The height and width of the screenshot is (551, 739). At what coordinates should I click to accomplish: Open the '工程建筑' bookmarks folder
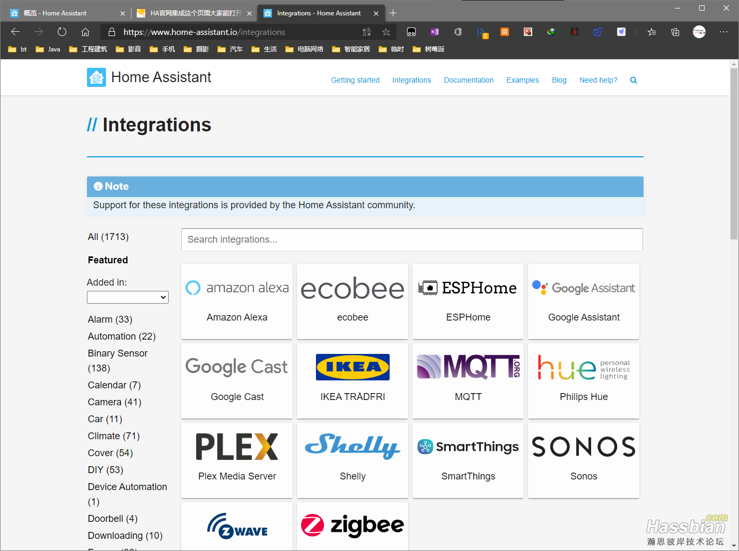coord(88,49)
